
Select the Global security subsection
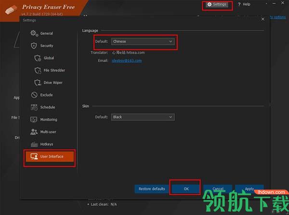pyautogui.click(x=49, y=58)
